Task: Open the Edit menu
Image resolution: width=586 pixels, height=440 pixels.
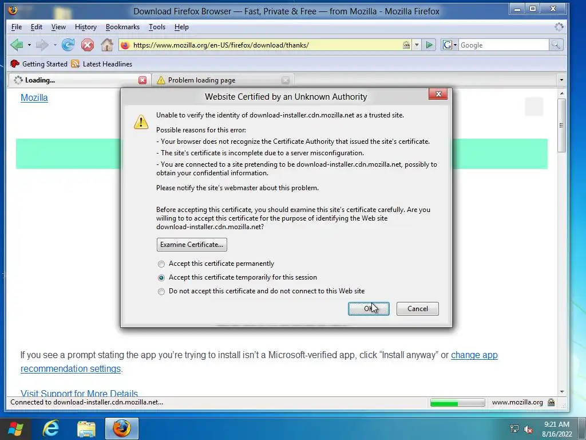Action: pyautogui.click(x=36, y=27)
